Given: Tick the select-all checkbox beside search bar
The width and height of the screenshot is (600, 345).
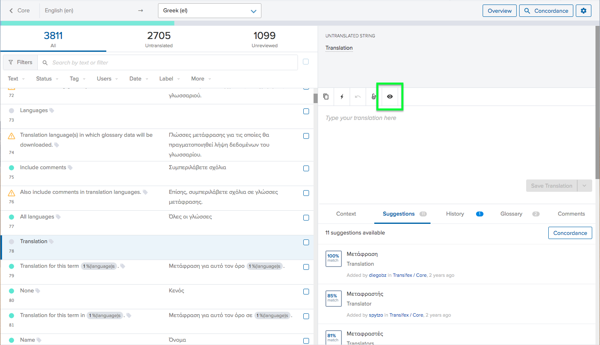Looking at the screenshot, I should (306, 62).
